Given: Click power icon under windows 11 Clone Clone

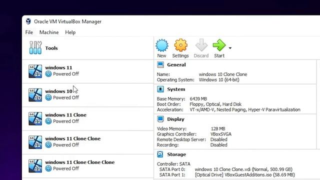Looking at the screenshot, I should 48,145.
